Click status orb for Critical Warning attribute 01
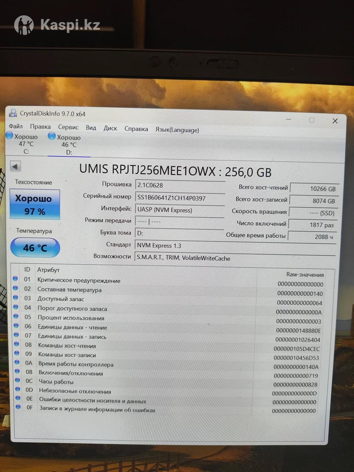The height and width of the screenshot is (472, 354). [16, 279]
